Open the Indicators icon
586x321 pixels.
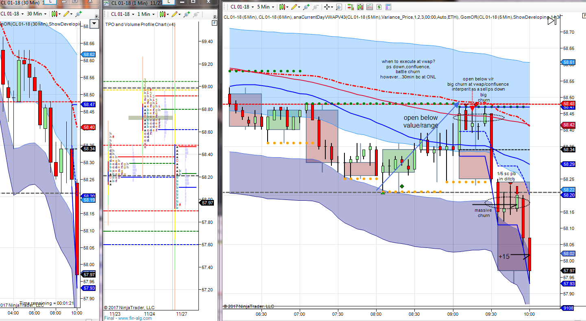coord(369,7)
